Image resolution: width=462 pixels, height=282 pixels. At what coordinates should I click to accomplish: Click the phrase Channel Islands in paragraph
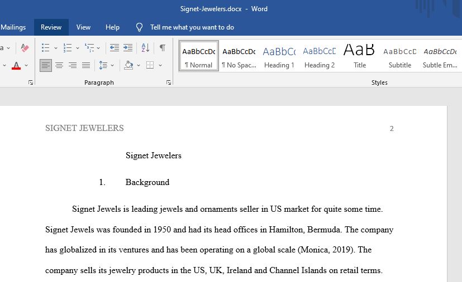coord(298,270)
